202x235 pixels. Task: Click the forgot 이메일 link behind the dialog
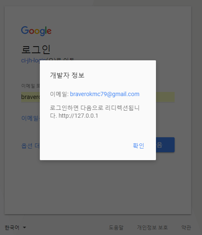[30, 118]
